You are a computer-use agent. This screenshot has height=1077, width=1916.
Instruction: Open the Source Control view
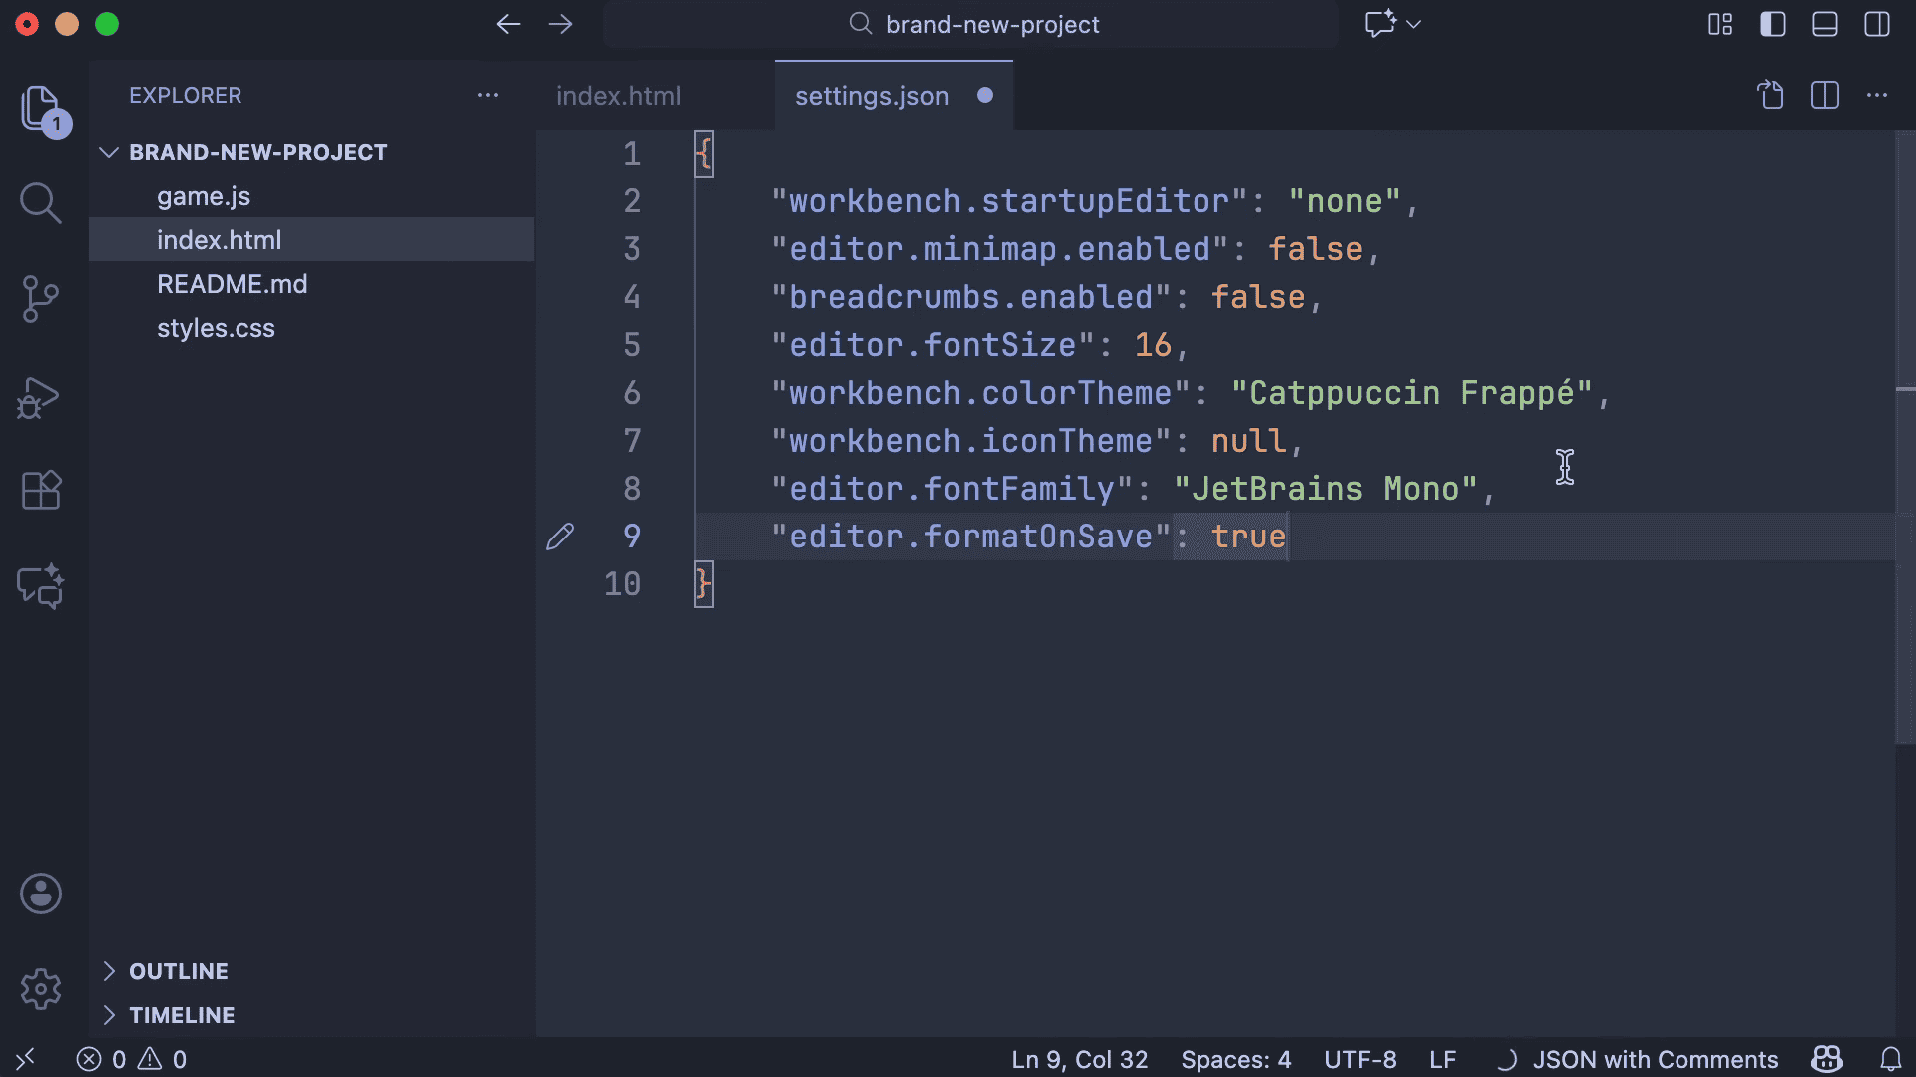coord(40,299)
